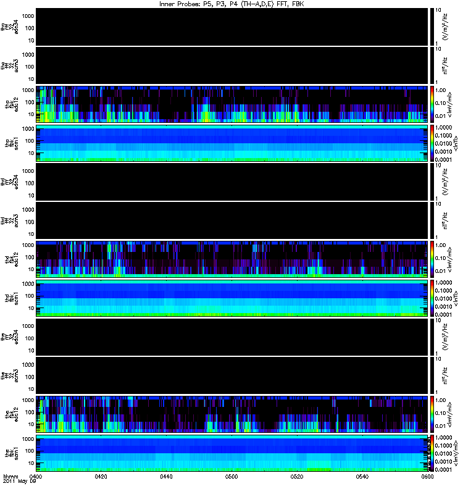Click the '0.0100' color scale value of tha scm1
Screen dimensions: 463x494
point(443,143)
